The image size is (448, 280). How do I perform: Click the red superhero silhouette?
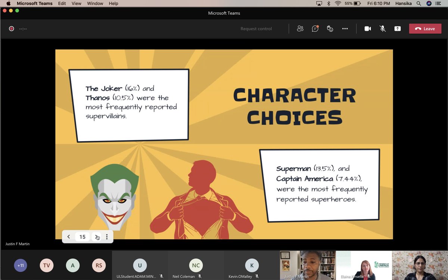(202, 199)
